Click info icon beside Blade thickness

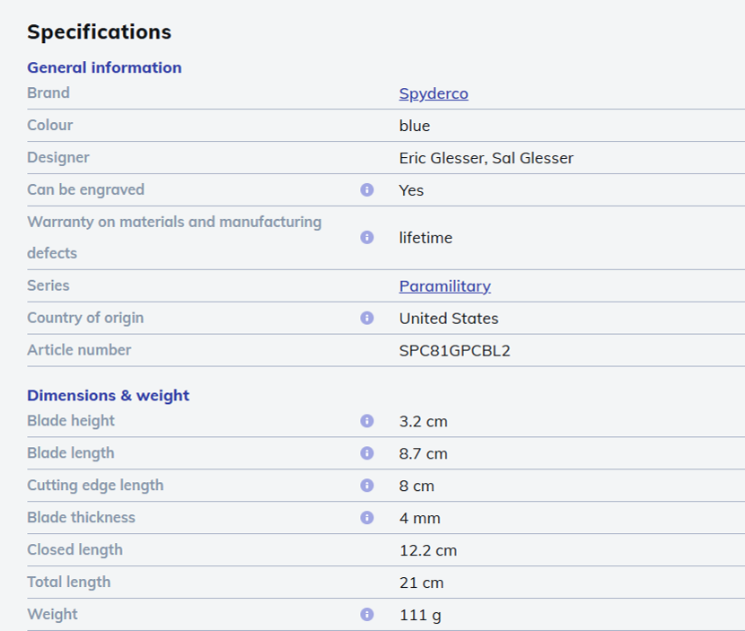tap(367, 517)
